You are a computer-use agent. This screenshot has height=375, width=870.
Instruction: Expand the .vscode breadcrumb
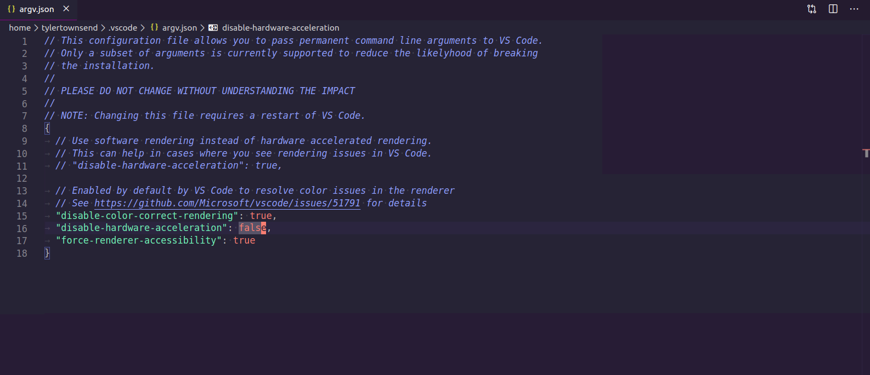[123, 27]
